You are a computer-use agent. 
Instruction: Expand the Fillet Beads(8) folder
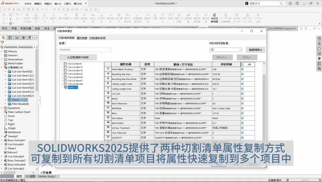[x=6, y=104]
